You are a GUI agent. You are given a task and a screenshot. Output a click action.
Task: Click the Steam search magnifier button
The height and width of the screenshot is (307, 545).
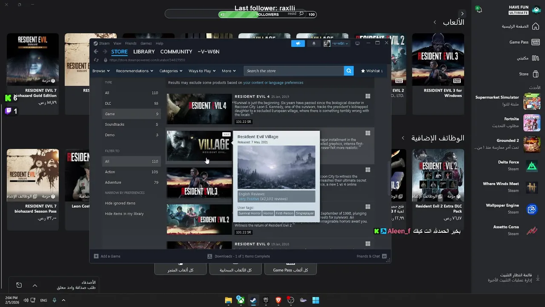(x=349, y=71)
